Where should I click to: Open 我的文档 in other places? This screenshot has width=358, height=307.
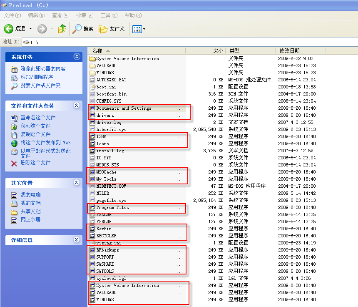coord(30,203)
